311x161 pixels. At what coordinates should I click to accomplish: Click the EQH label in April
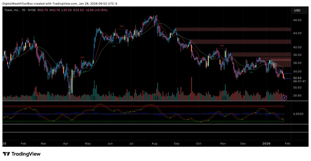pyautogui.click(x=82, y=57)
